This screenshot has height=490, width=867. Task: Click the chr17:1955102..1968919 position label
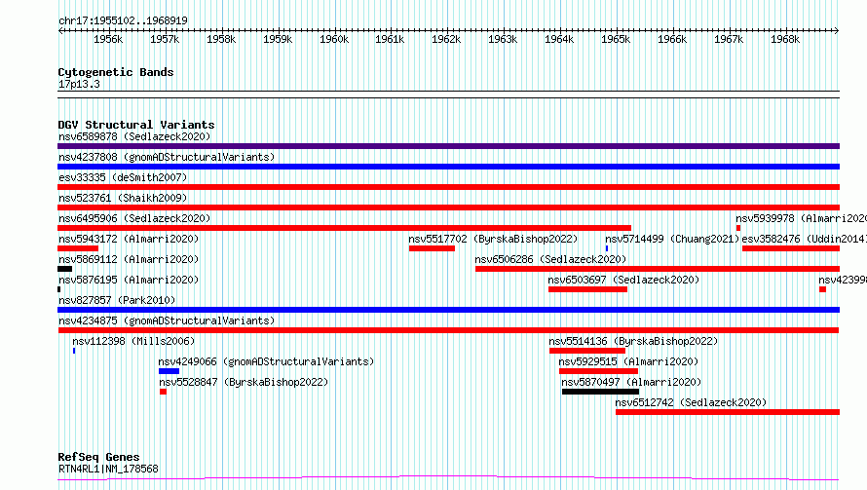123,20
